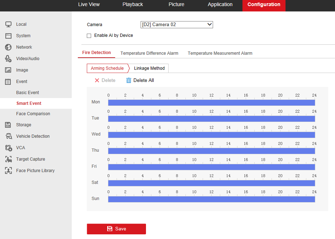Select Sunday's blue schedule bar
335x239 pixels.
[x=212, y=199]
